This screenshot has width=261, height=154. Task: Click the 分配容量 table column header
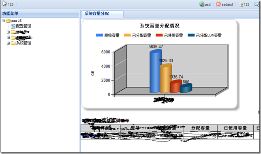point(200,128)
